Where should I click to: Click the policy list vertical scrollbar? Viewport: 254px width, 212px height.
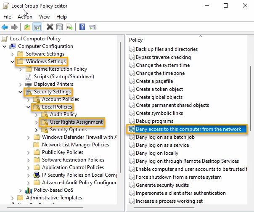(251, 98)
